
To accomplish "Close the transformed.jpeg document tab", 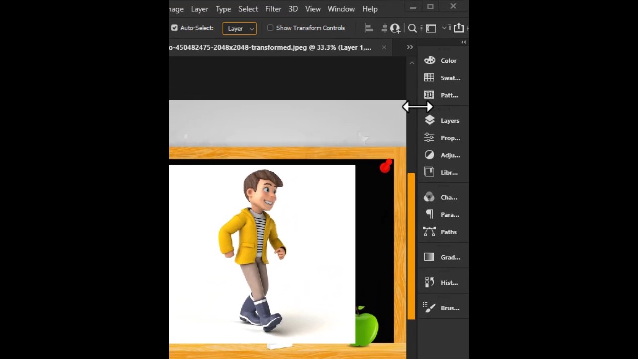I will [384, 47].
